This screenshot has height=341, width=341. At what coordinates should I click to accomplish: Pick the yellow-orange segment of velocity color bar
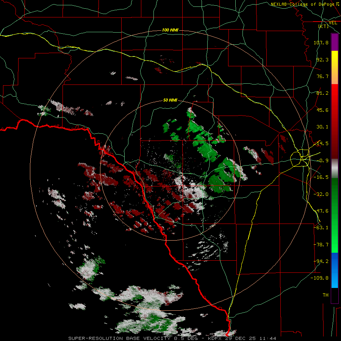(335, 68)
